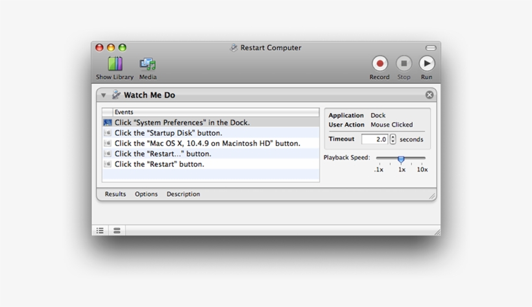Click the icon beside Macintosh HD event
532x307 pixels.
pyautogui.click(x=108, y=143)
